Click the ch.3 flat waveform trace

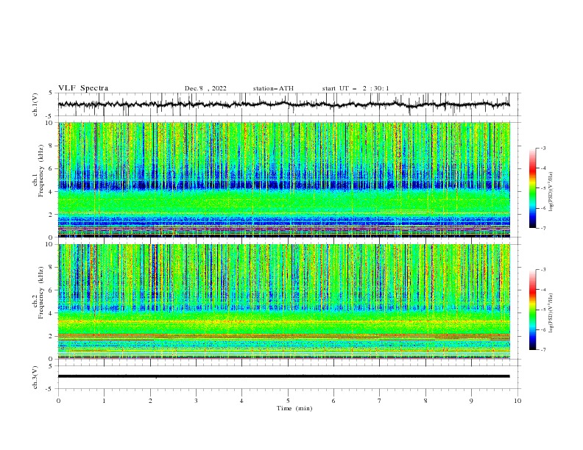pyautogui.click(x=284, y=376)
